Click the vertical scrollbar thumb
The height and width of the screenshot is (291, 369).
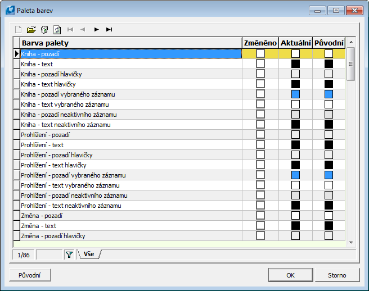coord(351,64)
